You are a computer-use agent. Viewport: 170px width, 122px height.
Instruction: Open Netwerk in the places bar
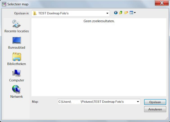coord(17,91)
